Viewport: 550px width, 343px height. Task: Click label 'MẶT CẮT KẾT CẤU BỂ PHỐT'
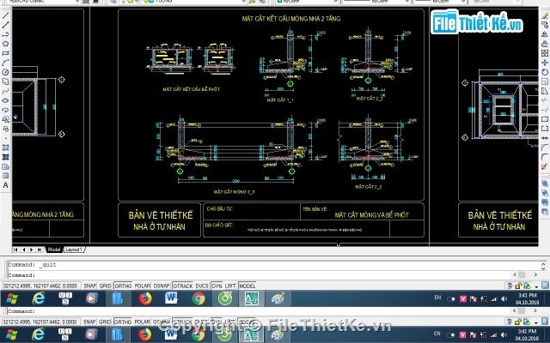pos(192,89)
